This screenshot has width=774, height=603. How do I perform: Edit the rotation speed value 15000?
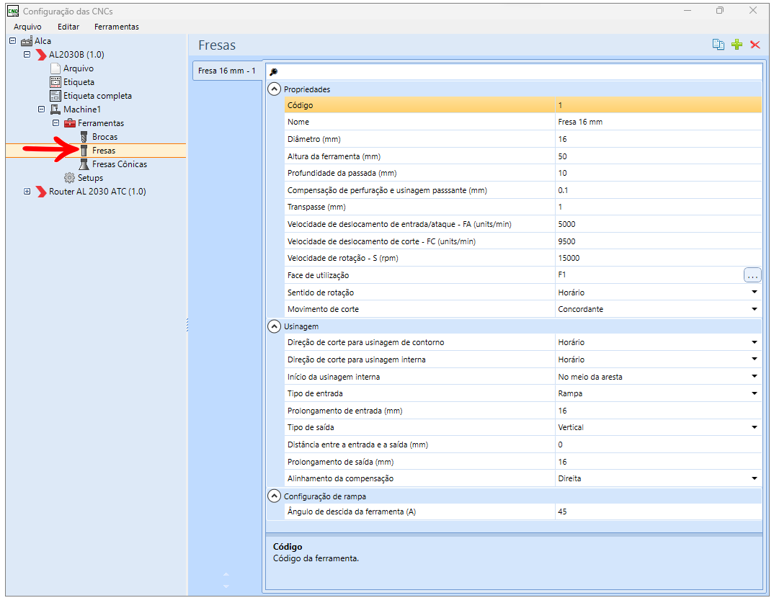pyautogui.click(x=658, y=258)
